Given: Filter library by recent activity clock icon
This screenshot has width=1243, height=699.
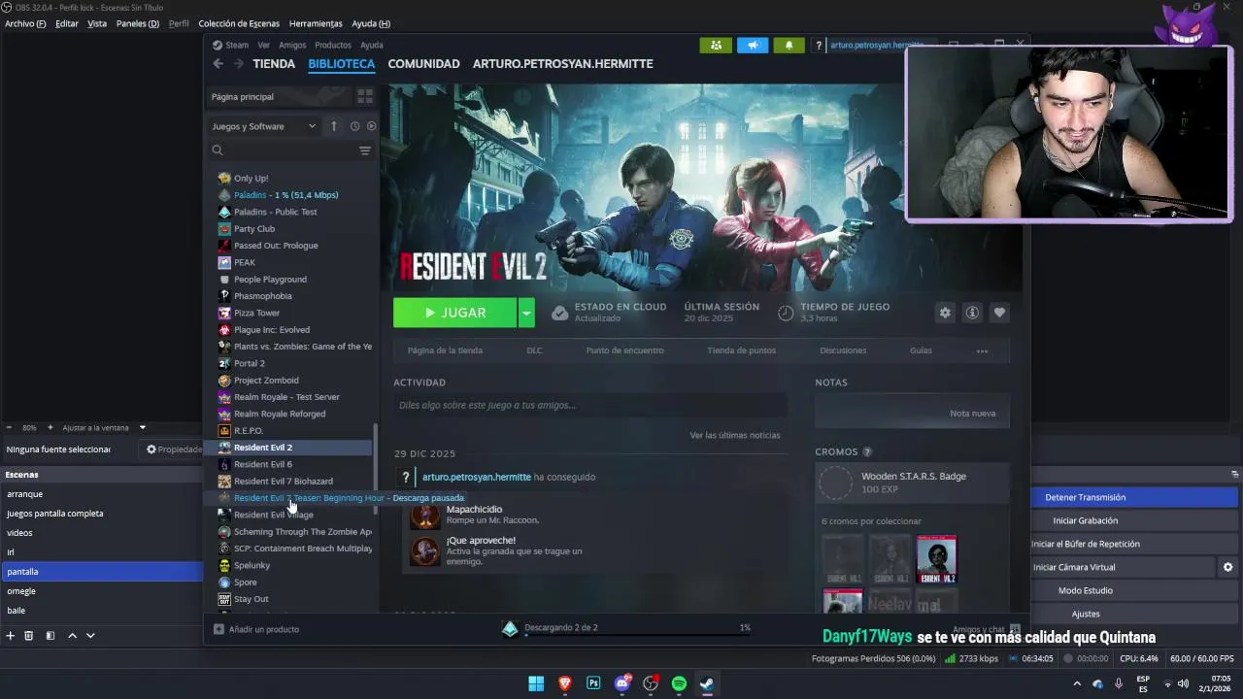Looking at the screenshot, I should pos(354,126).
